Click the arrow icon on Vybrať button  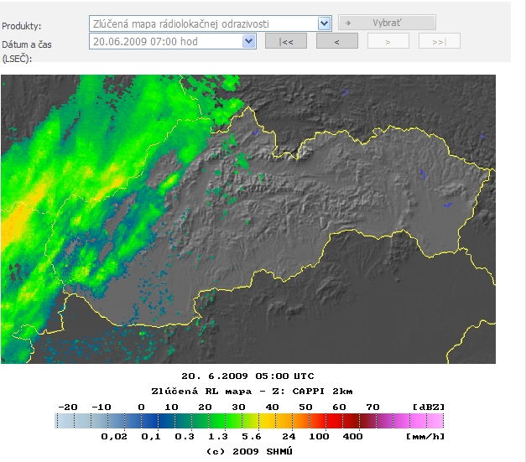348,23
